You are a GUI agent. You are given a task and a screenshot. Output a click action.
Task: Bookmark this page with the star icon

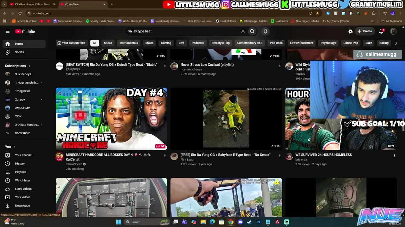coord(317,13)
